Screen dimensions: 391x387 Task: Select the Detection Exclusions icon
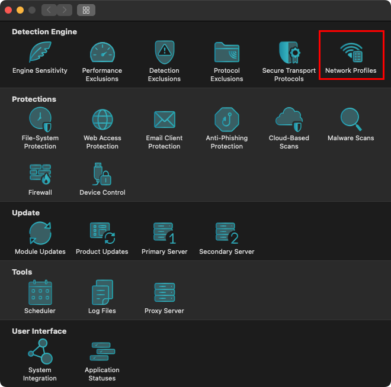click(x=164, y=53)
